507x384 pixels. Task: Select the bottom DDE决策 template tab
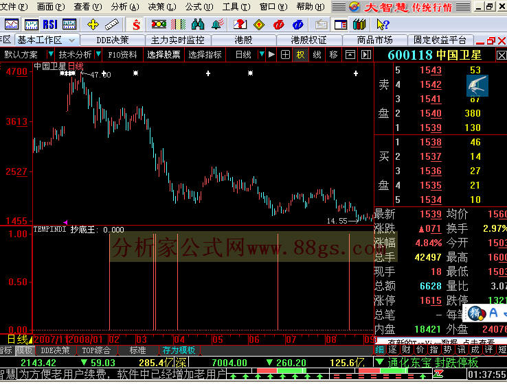pos(55,350)
